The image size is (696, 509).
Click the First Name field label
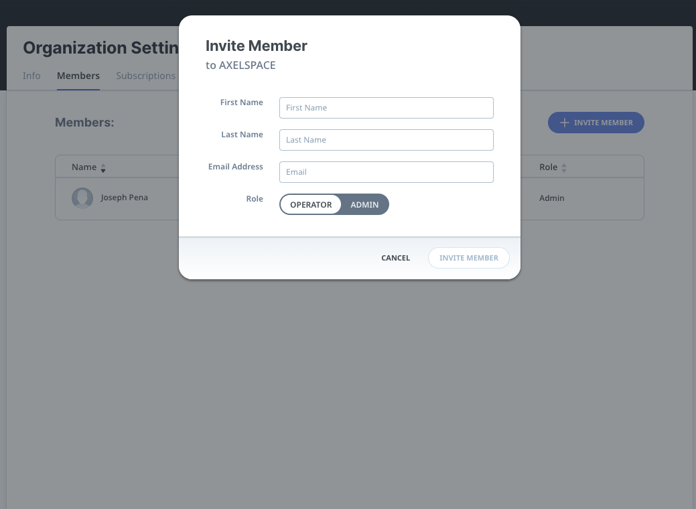(x=241, y=102)
